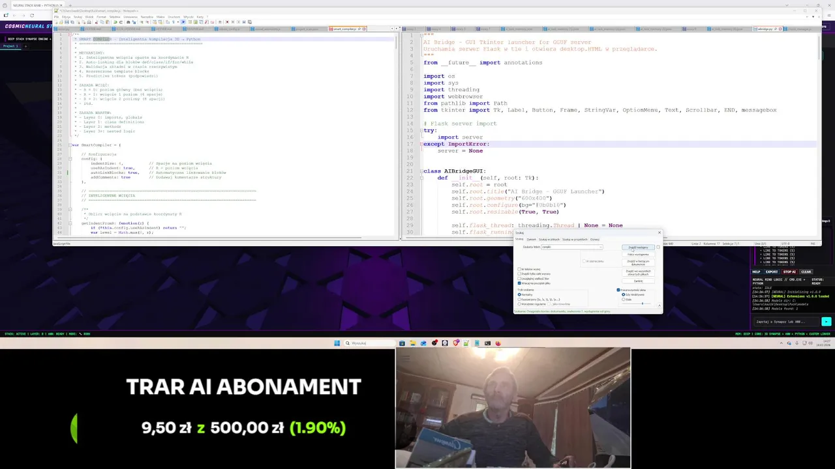835x469 pixels.
Task: Click the 'Policz wystąpienia' button
Action: pyautogui.click(x=638, y=255)
